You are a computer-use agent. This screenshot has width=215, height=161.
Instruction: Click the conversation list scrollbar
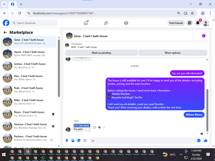[59, 68]
